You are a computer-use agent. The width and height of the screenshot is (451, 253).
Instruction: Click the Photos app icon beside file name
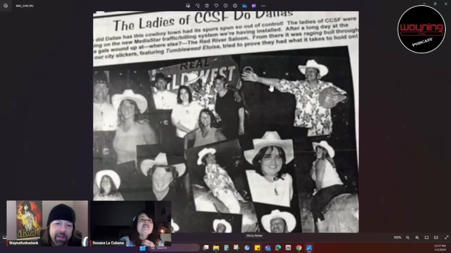pos(5,6)
